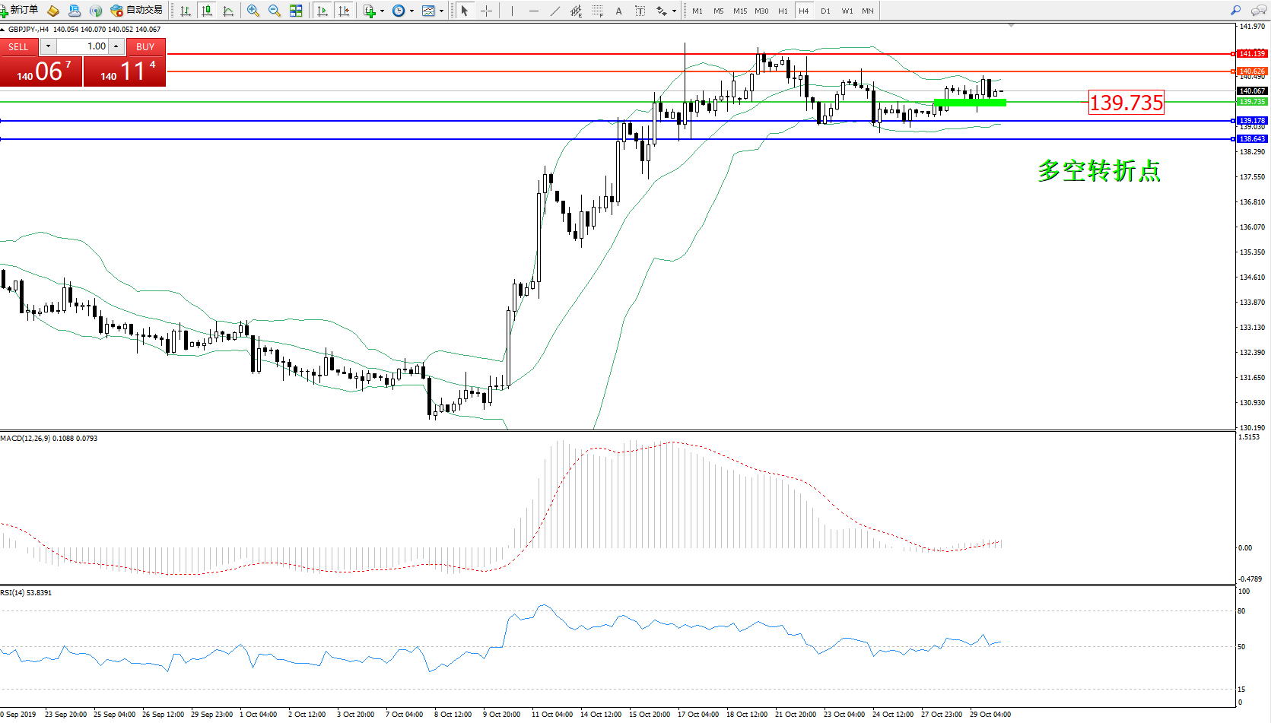This screenshot has height=723, width=1271.
Task: Click the green 139.735 horizontal price line
Action: 456,102
